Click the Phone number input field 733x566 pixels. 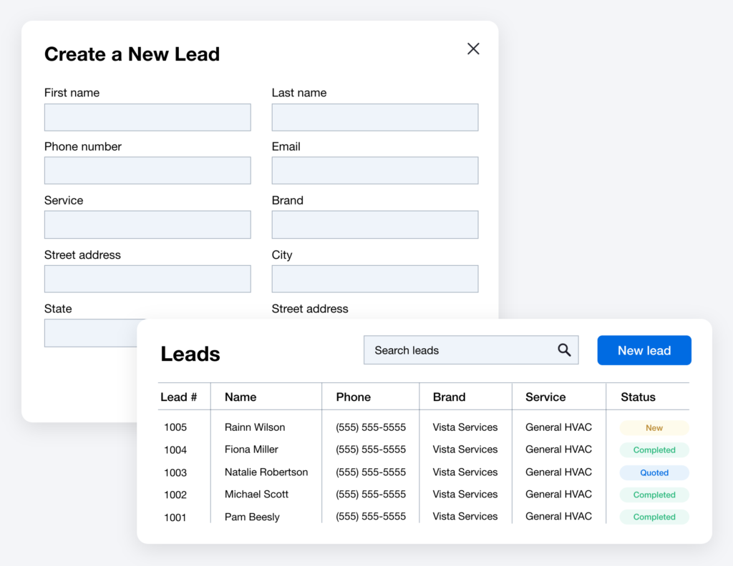(147, 170)
